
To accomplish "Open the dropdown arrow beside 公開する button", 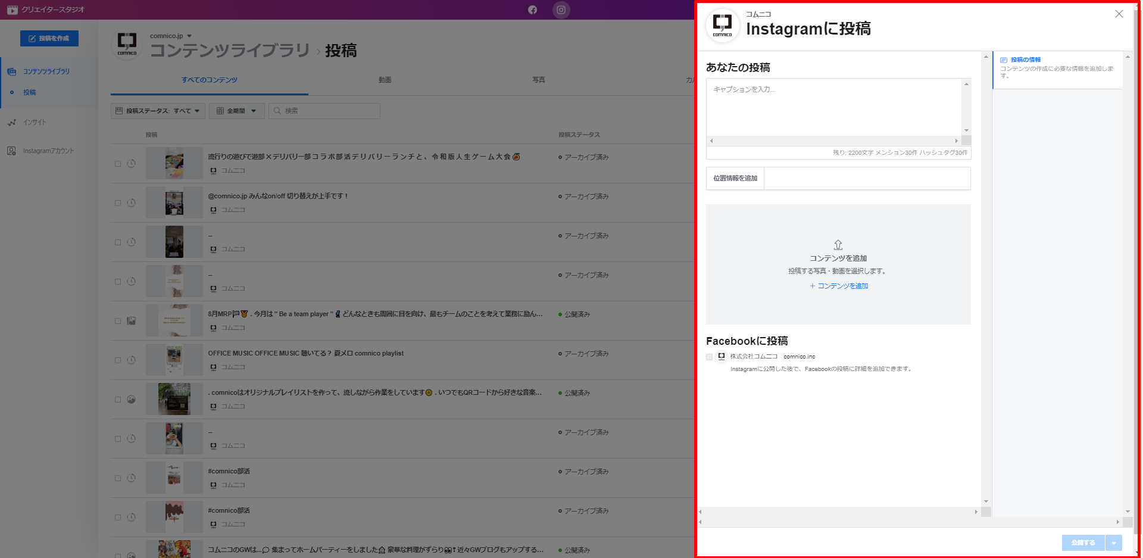I will pyautogui.click(x=1114, y=543).
